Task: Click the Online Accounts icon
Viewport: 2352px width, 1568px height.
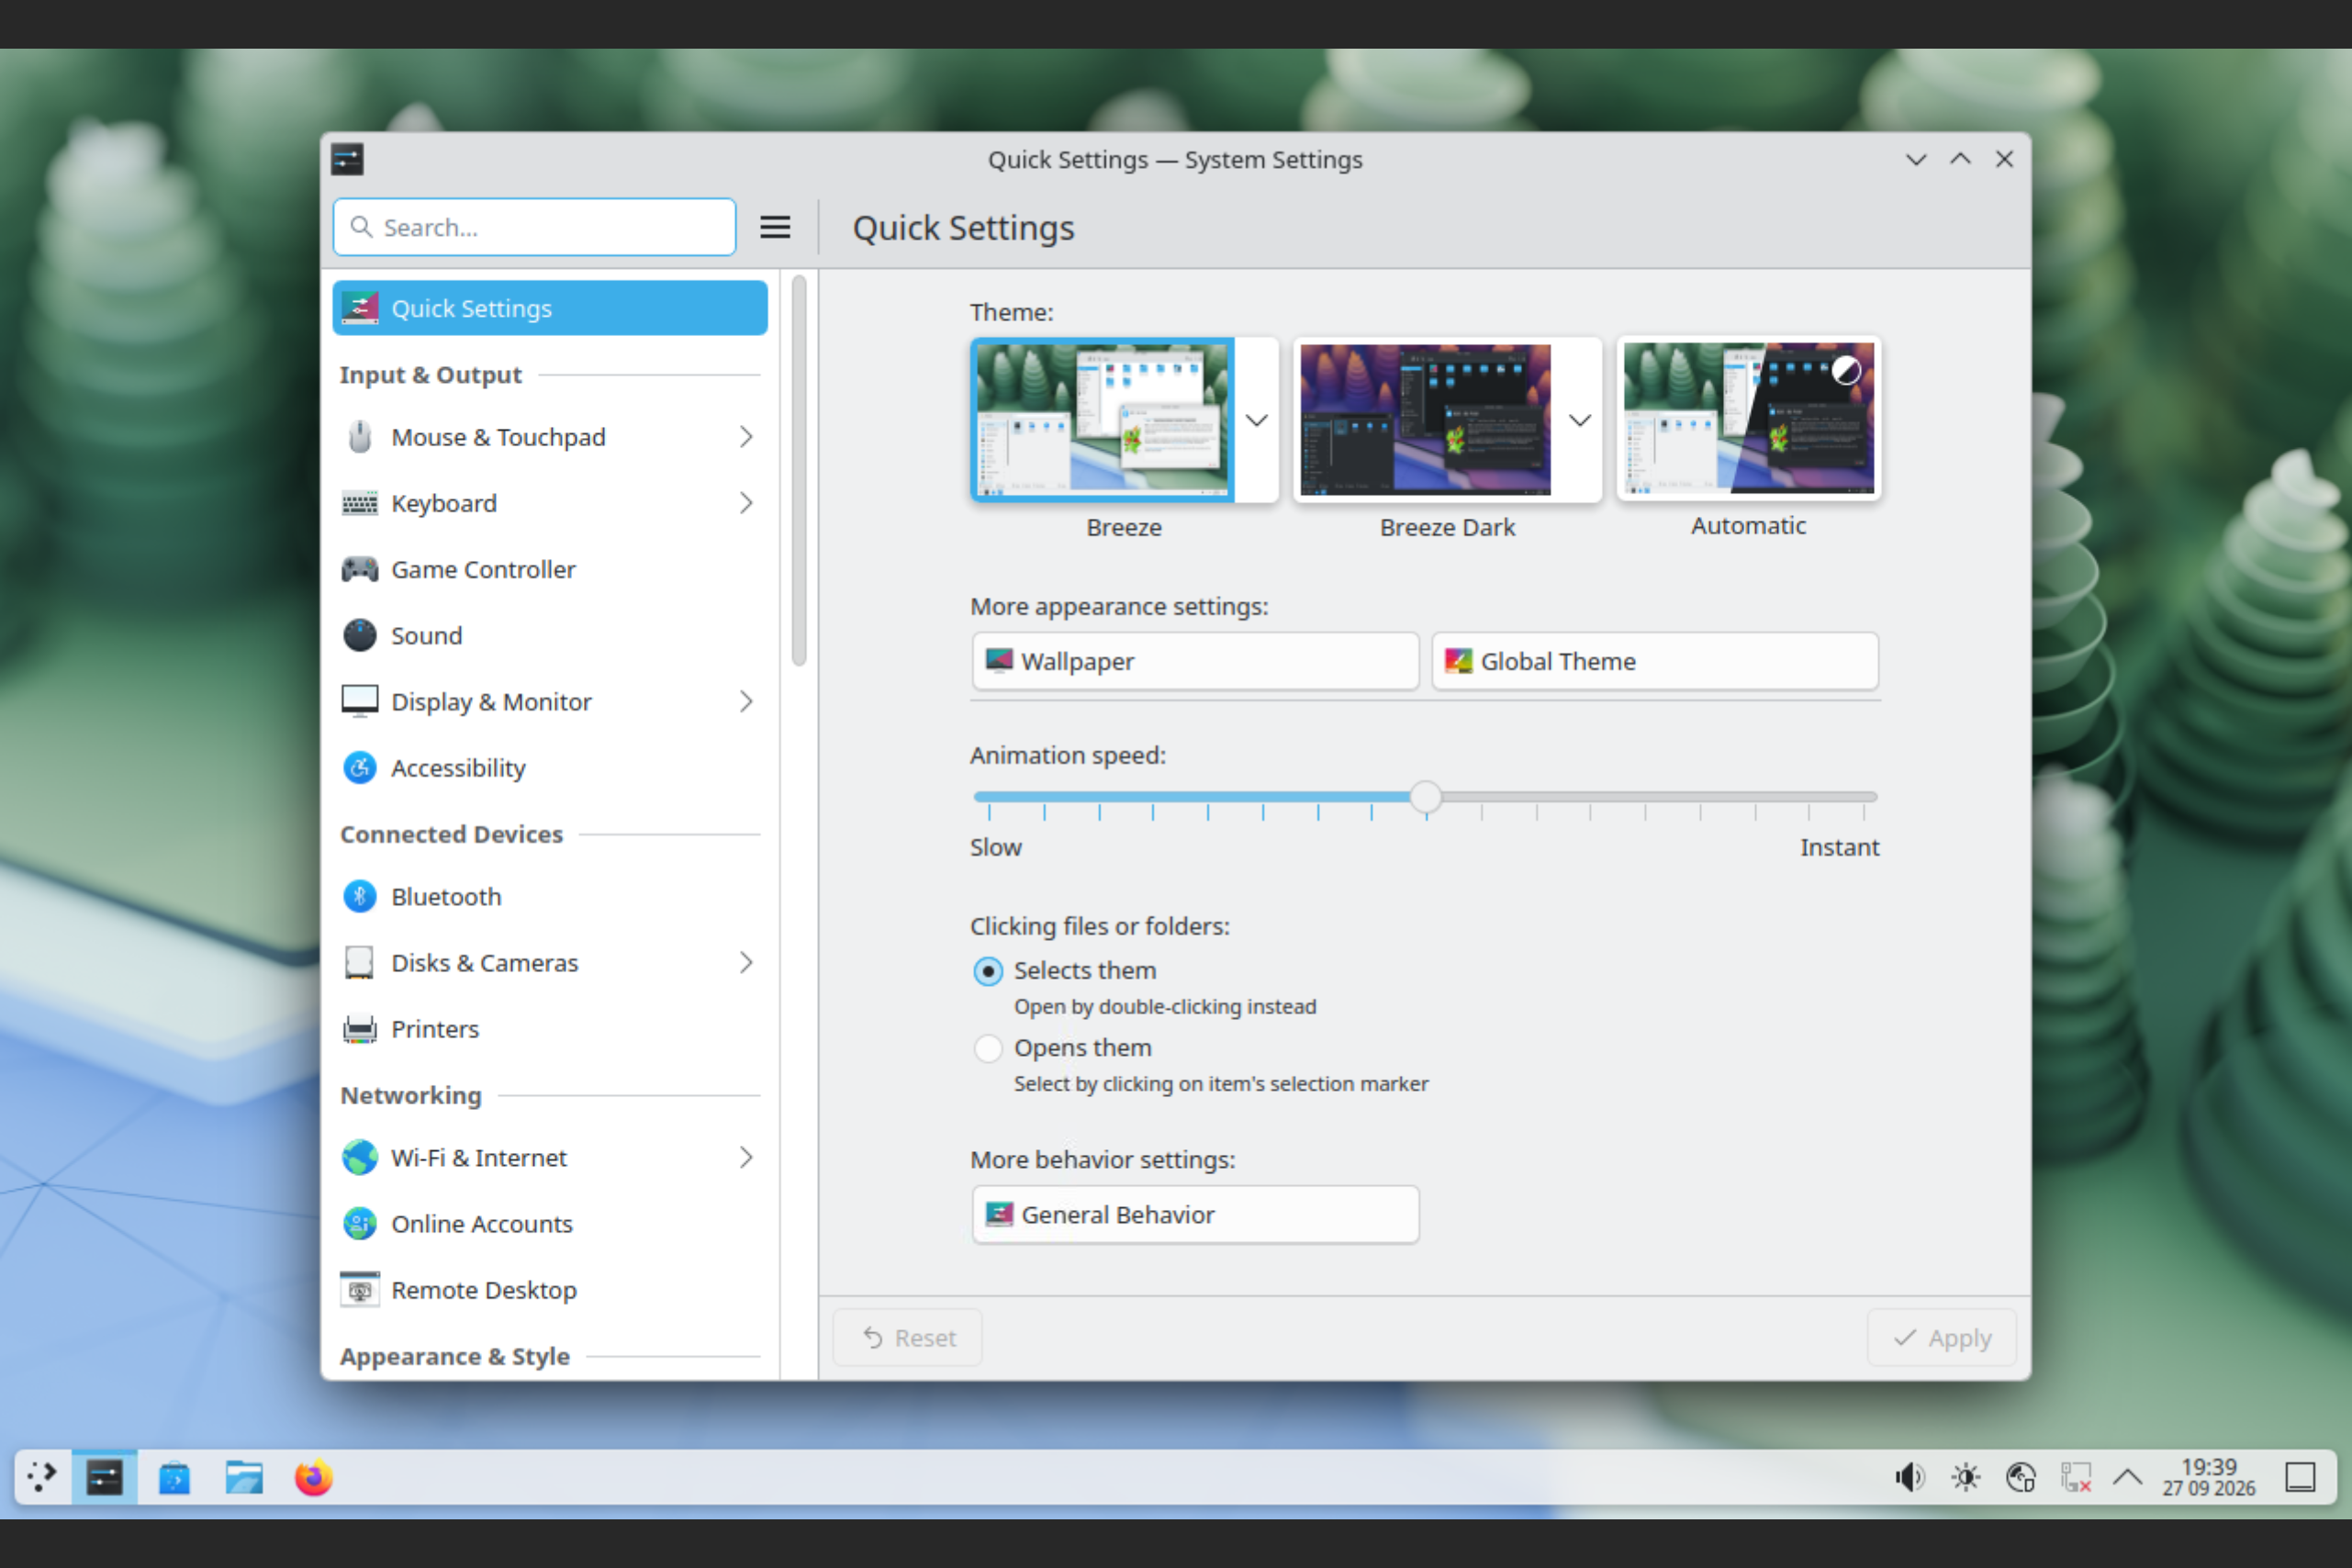Action: coord(359,1223)
